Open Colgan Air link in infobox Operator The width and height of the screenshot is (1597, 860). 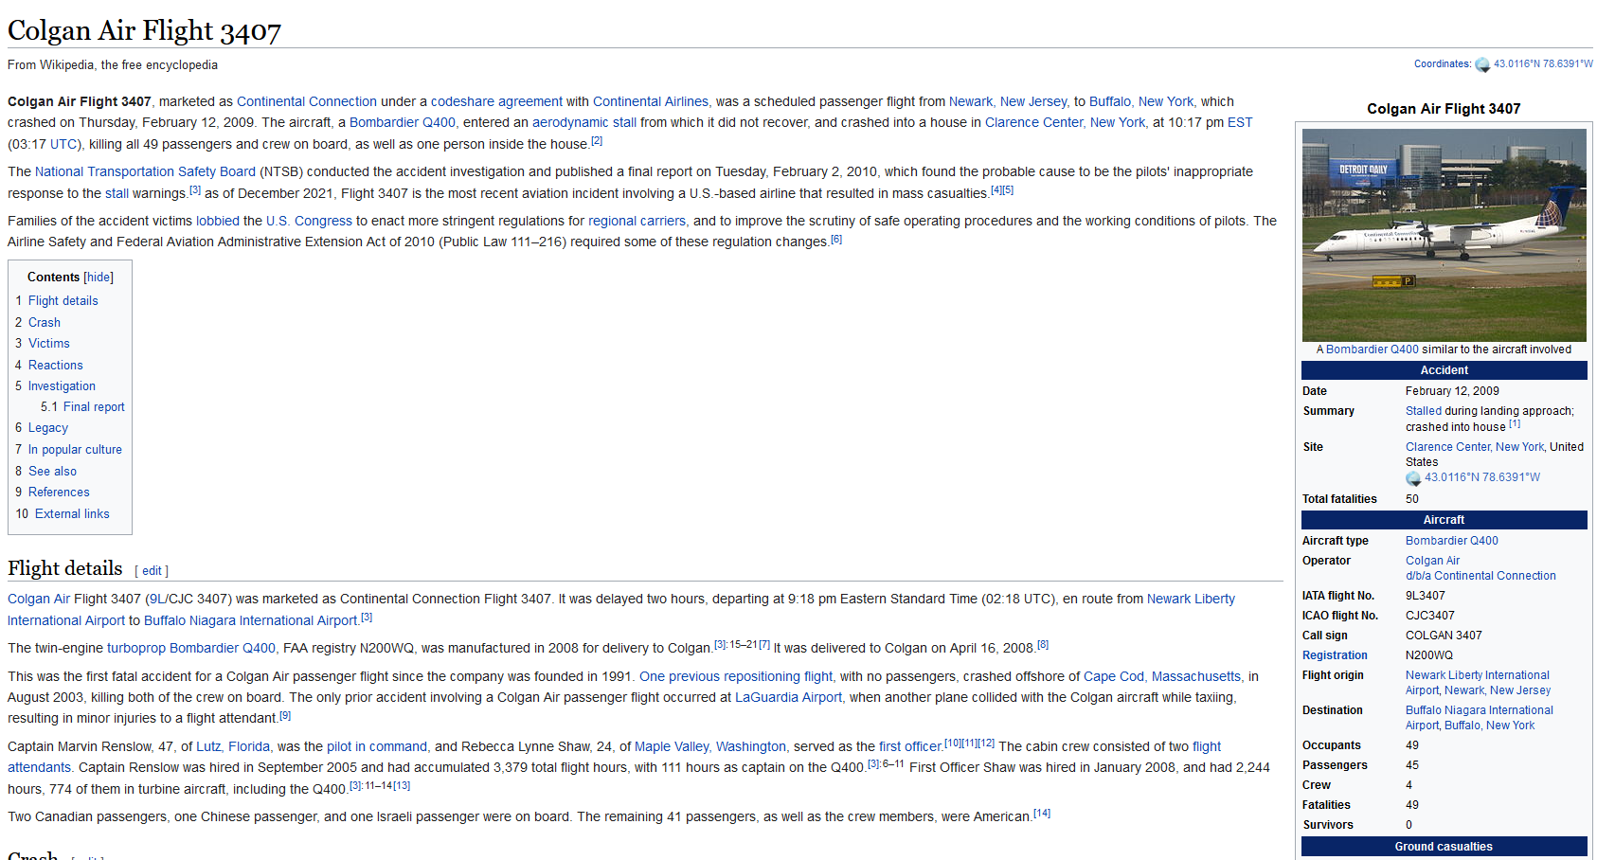click(1432, 561)
